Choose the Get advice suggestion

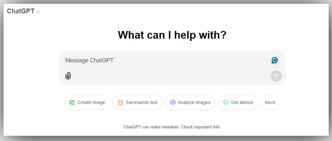238,102
